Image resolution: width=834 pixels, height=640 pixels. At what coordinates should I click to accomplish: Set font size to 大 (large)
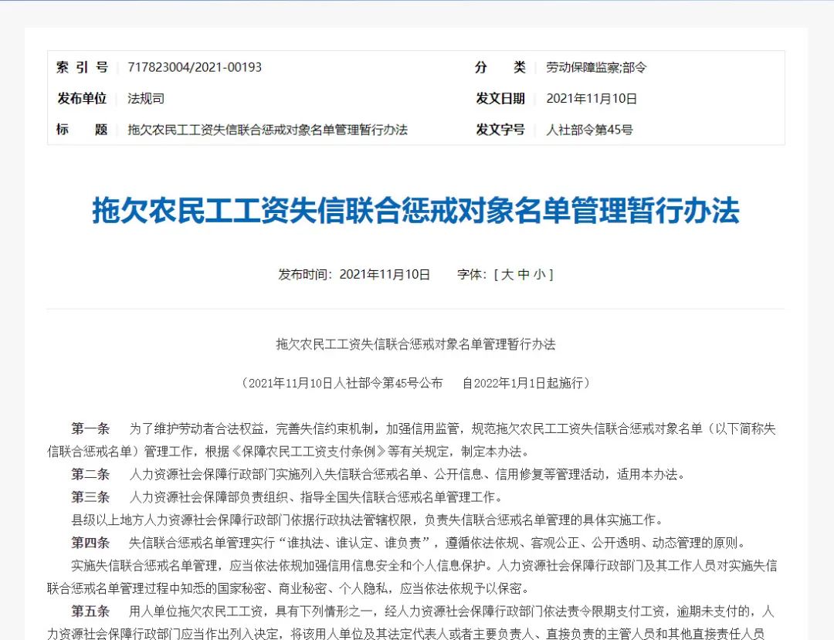click(x=507, y=274)
